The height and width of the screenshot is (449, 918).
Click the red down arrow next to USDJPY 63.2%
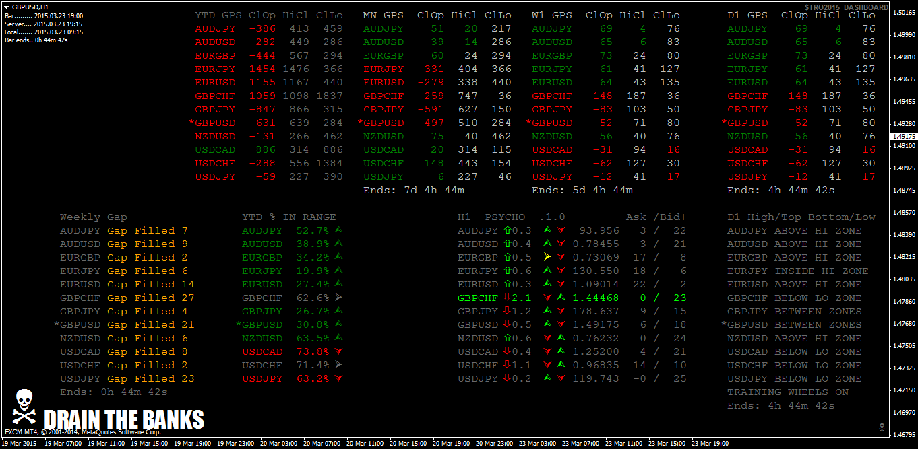[338, 378]
